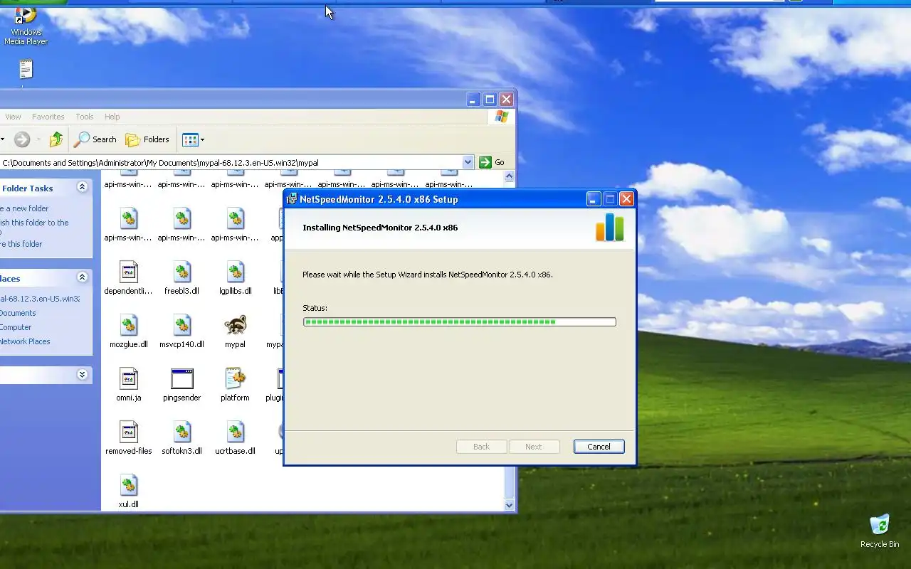Click the NetSpeedMonitor bar chart logo
The width and height of the screenshot is (911, 569).
(610, 228)
